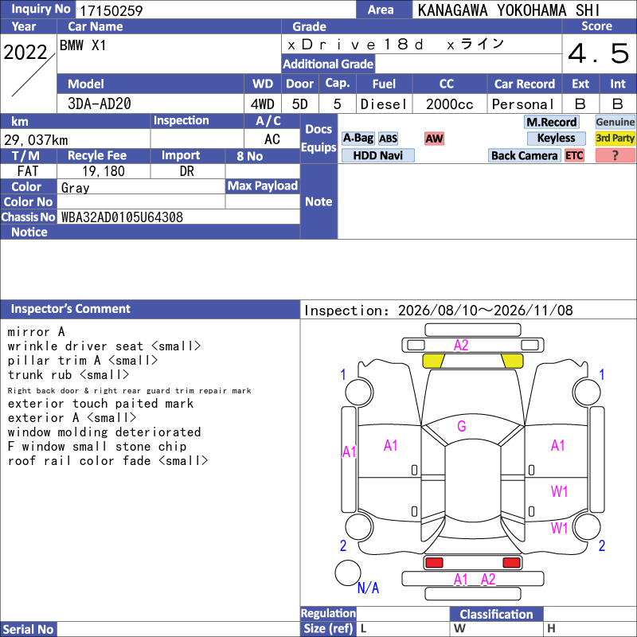Click the yellow 3rd Party legend badge
The width and height of the screenshot is (637, 637).
615,138
